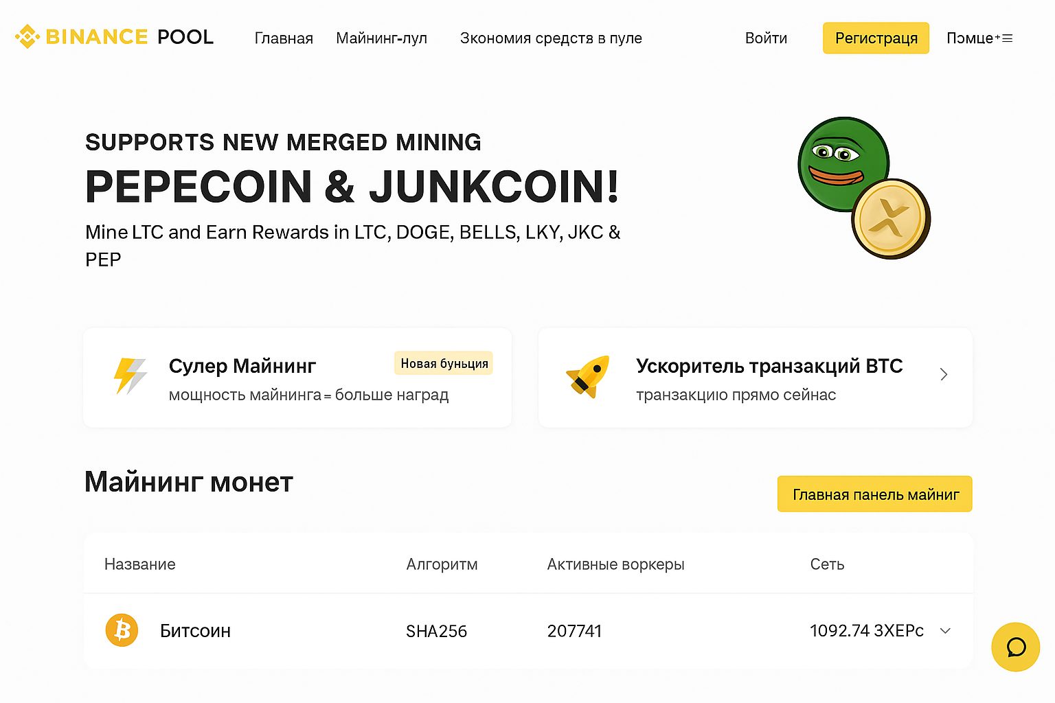Open Экономия средств в пуле menu
Image resolution: width=1055 pixels, height=703 pixels.
click(x=551, y=38)
